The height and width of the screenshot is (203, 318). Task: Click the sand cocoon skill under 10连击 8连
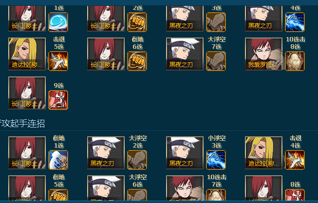[x=295, y=61]
